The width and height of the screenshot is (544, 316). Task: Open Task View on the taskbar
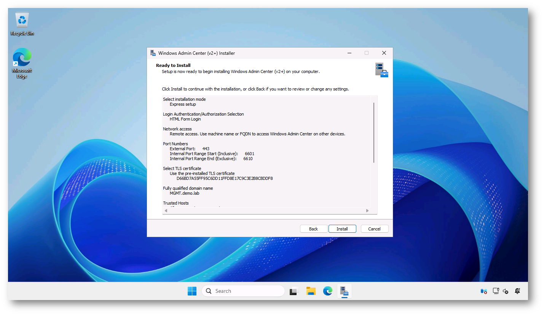point(294,291)
